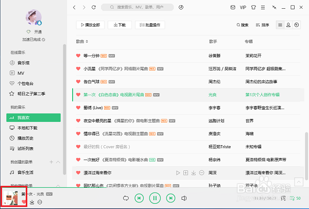Unlike 告白气球 heart icon
This screenshot has height=209, width=309.
pos(78,82)
